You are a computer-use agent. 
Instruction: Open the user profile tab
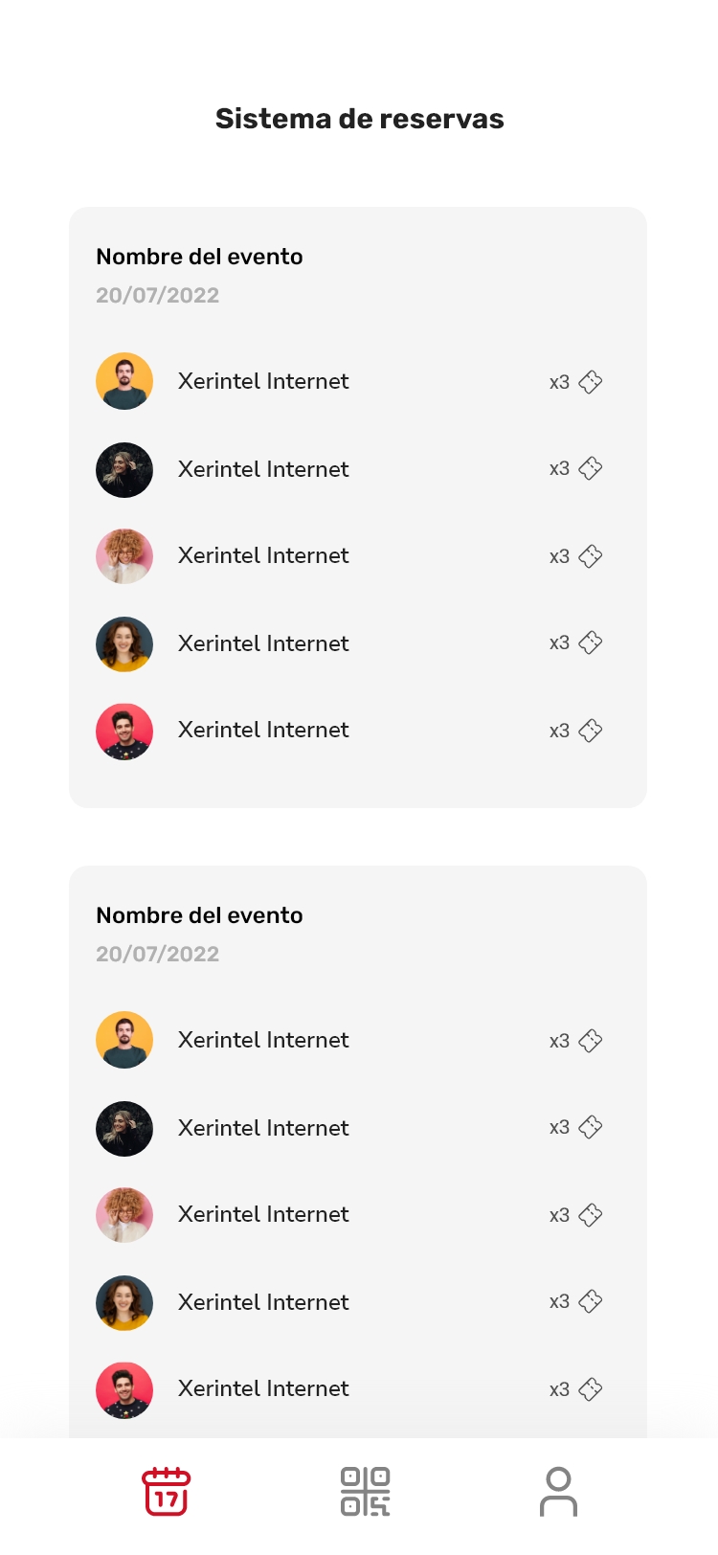(x=558, y=1492)
